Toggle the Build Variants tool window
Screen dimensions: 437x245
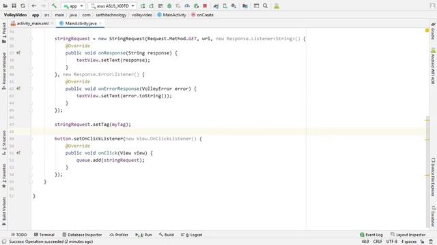click(4, 211)
